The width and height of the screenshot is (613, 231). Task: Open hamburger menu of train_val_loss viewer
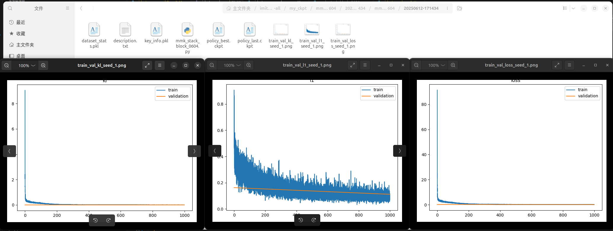569,65
